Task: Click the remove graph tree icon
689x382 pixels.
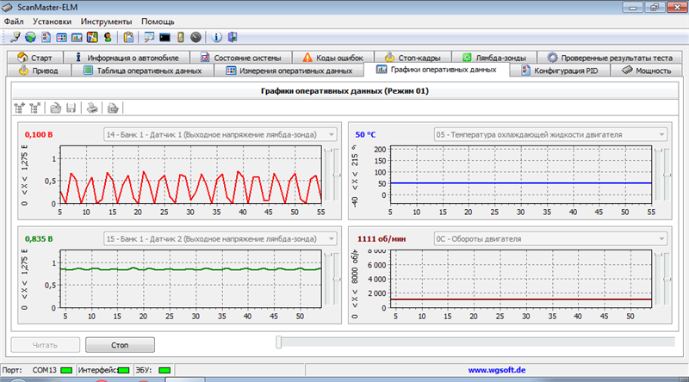Action: (x=35, y=108)
